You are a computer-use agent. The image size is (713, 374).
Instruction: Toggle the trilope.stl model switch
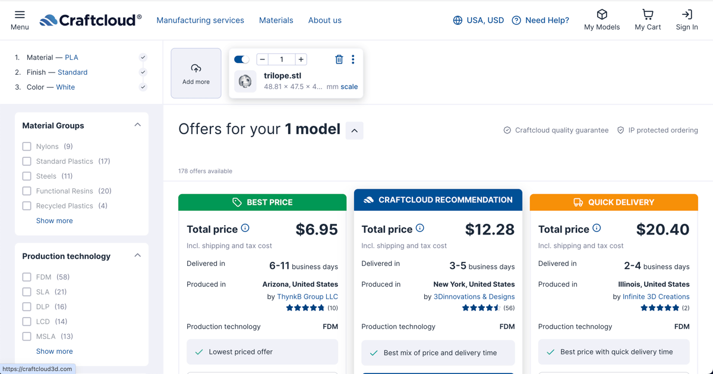(x=241, y=59)
